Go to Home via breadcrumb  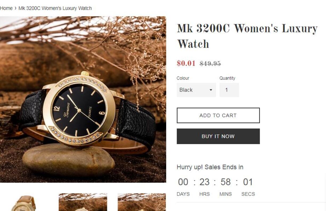pyautogui.click(x=6, y=8)
